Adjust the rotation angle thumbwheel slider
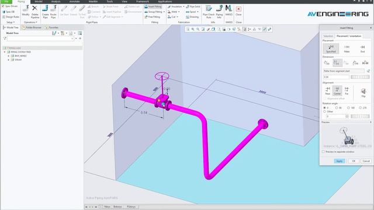Image resolution: width=374 pixels, height=210 pixels. (x=360, y=116)
